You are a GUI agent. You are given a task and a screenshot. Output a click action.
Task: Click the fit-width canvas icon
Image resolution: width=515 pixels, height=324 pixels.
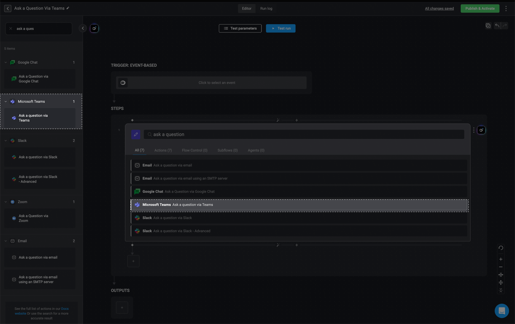[x=501, y=275]
